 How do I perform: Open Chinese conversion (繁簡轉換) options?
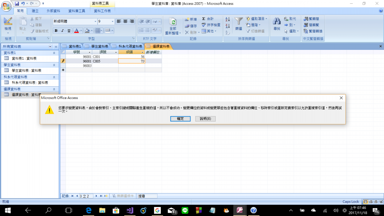[x=313, y=31]
